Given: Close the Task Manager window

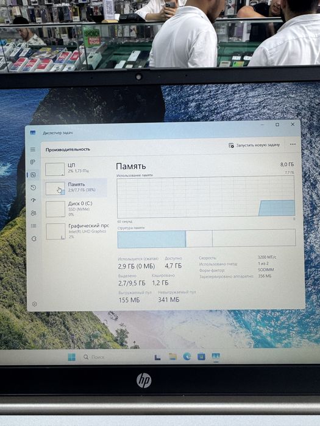Looking at the screenshot, I should click(293, 124).
